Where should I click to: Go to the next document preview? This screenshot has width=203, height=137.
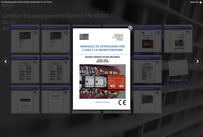[x=197, y=61]
